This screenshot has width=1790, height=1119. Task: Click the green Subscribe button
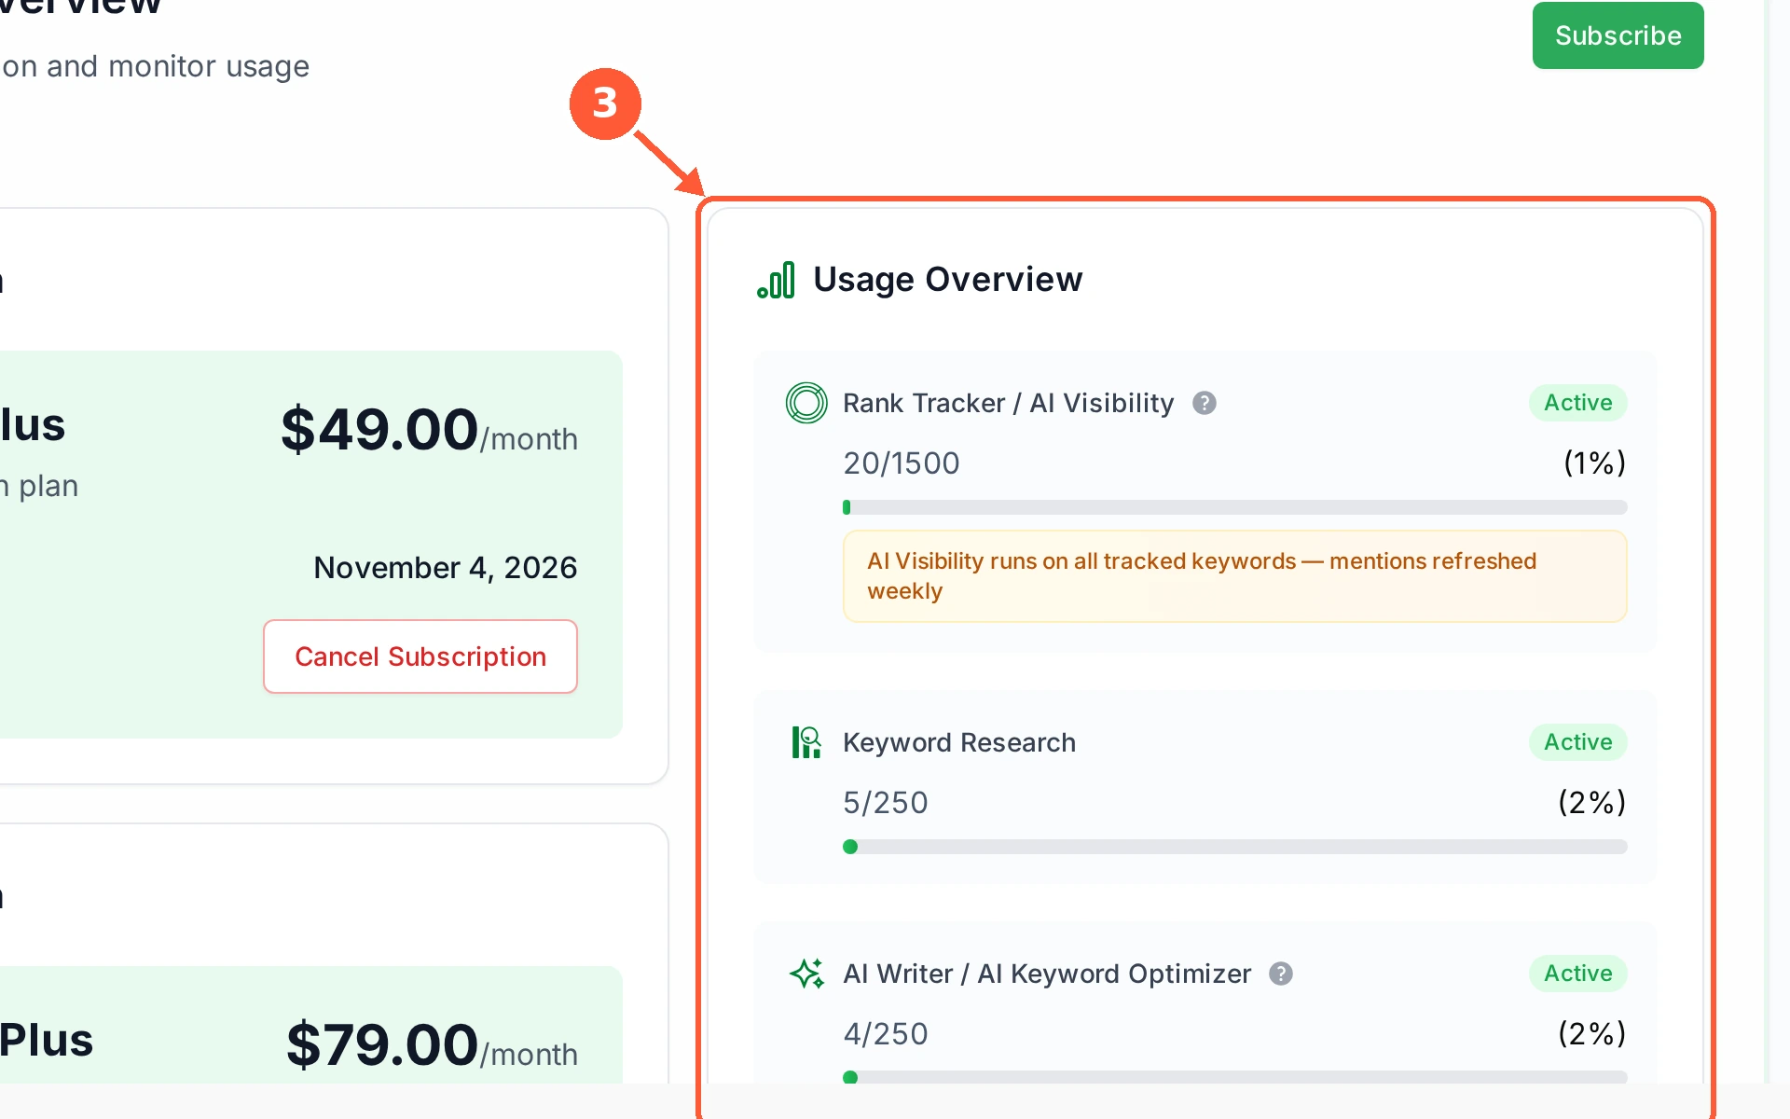1618,35
